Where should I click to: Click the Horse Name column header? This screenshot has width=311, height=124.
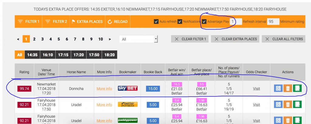76,72
